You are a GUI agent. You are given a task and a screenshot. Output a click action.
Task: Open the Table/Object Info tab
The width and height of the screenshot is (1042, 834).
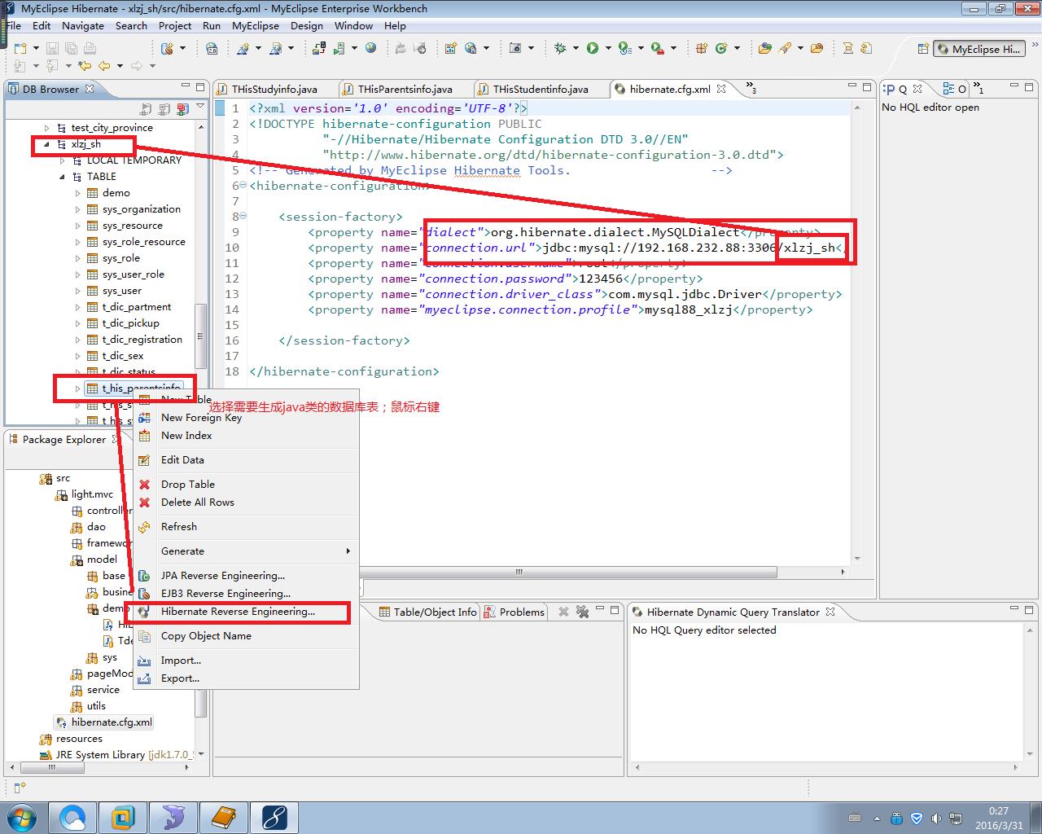(428, 612)
